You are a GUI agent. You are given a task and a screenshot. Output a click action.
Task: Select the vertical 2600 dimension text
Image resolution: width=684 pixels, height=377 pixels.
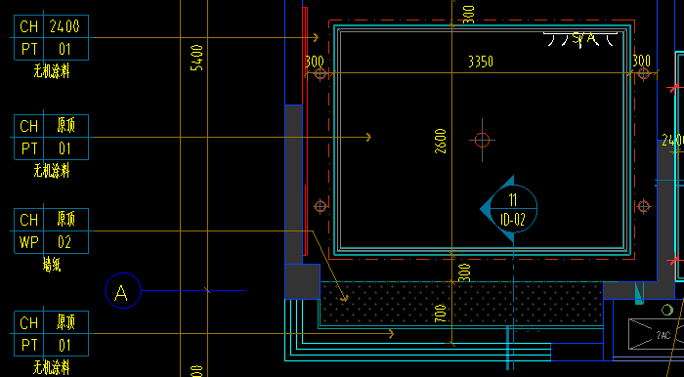pos(441,141)
